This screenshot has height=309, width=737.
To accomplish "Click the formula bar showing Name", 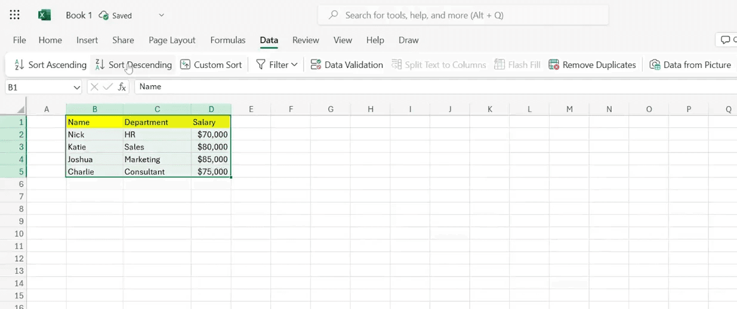I will [x=436, y=87].
